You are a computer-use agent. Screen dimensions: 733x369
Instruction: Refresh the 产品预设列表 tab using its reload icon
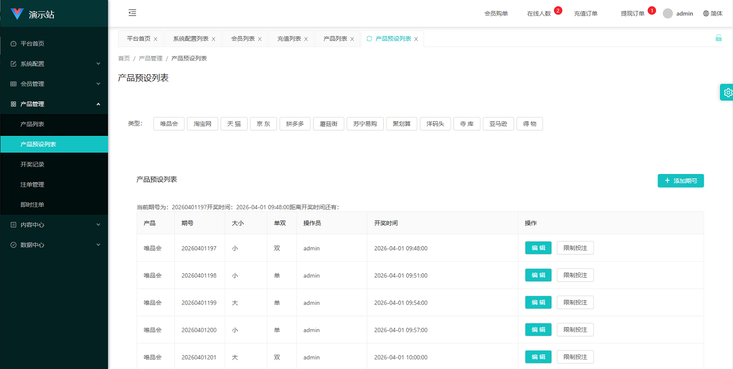coord(370,39)
